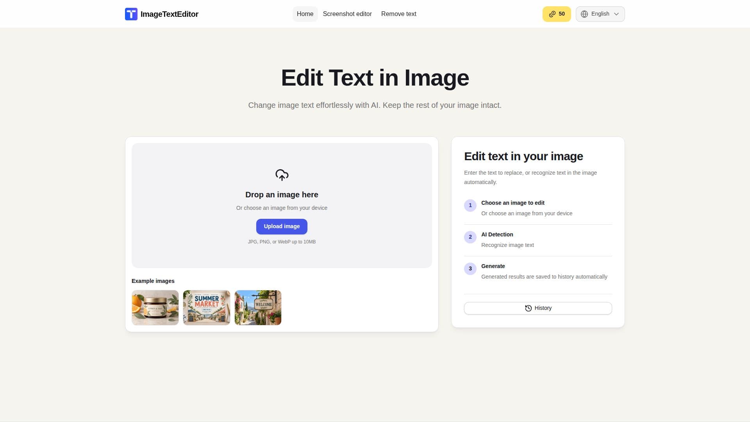Click the globe language icon

[584, 14]
